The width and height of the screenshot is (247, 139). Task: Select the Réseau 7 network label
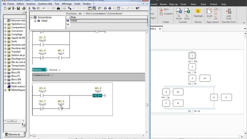[39, 70]
